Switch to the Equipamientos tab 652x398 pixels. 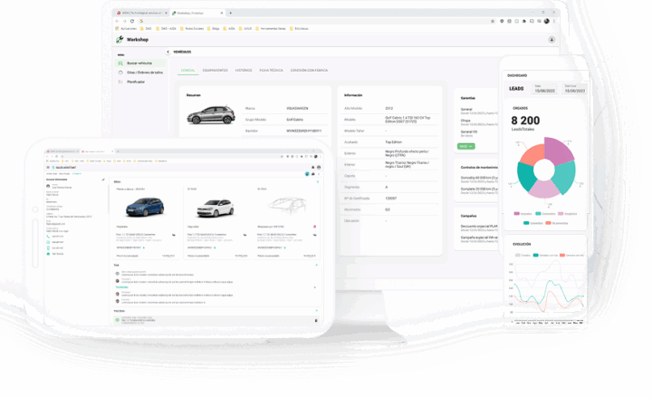215,71
